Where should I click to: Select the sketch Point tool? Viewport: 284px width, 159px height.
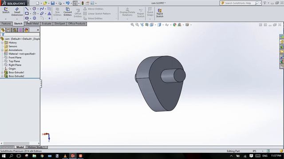tap(49, 18)
